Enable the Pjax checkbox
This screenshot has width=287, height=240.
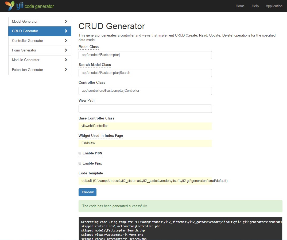(x=80, y=163)
